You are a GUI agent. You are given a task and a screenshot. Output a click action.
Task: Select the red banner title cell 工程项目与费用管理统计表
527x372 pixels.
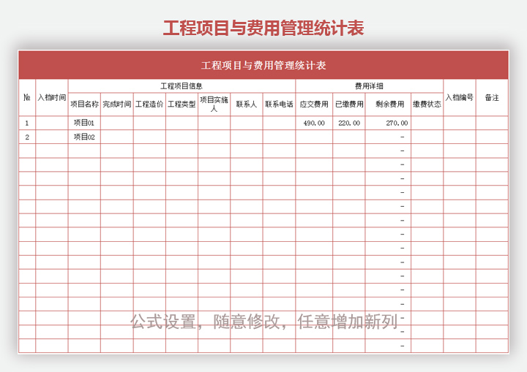tap(263, 65)
